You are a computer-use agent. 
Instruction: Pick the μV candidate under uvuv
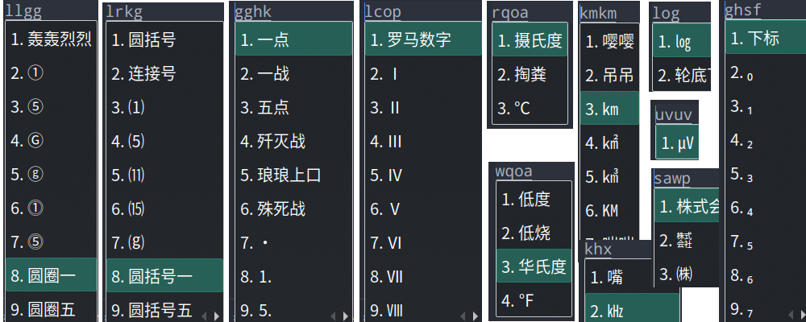tap(677, 142)
